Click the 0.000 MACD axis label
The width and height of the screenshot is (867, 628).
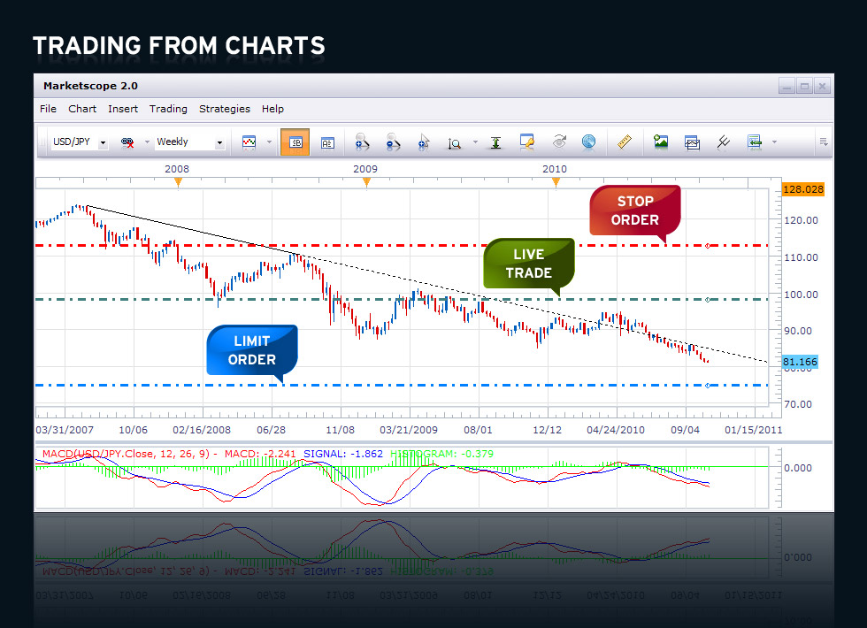pos(798,468)
